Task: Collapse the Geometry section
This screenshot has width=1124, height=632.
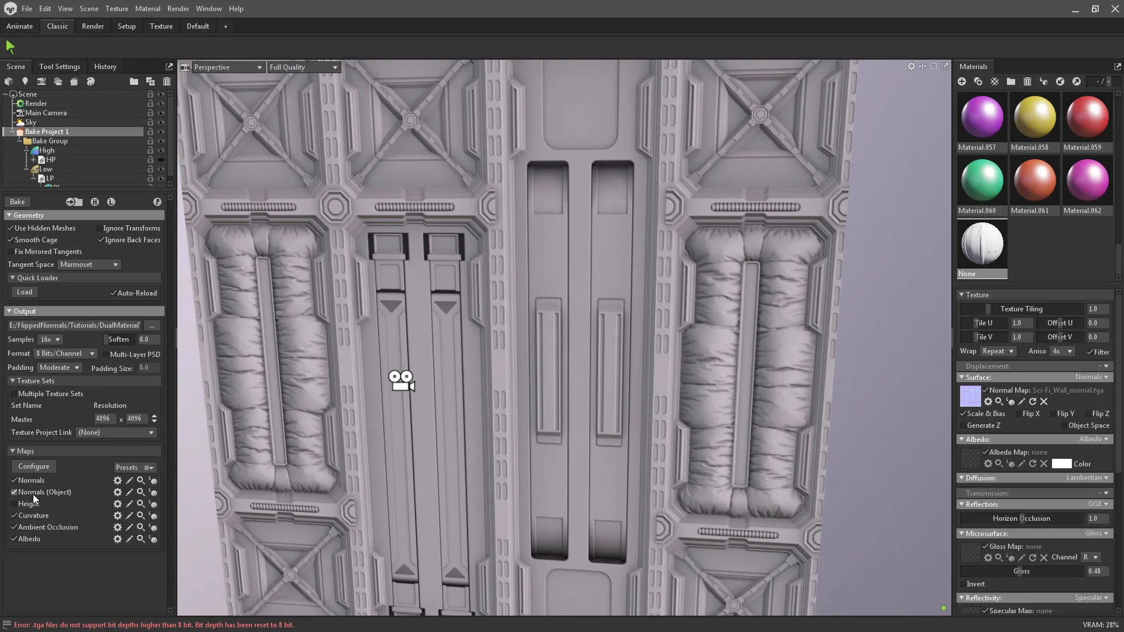Action: pyautogui.click(x=9, y=215)
